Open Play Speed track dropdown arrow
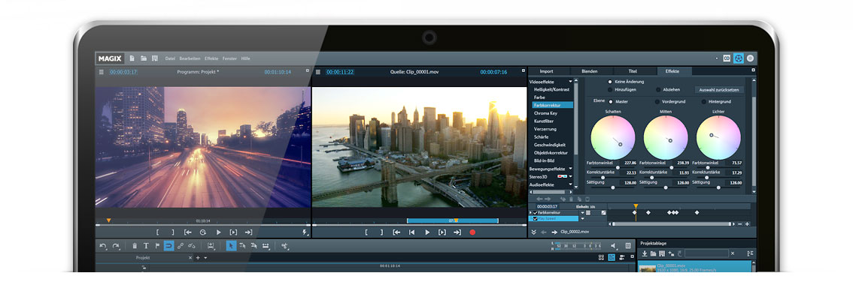Viewport: 853px width, 288px height. (582, 218)
